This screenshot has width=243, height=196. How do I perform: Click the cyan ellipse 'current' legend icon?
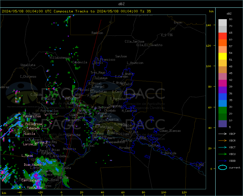pos(222,167)
